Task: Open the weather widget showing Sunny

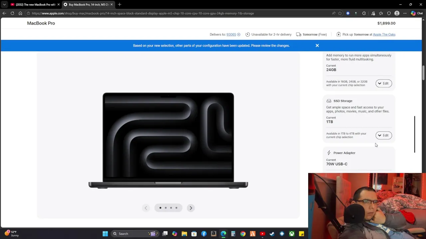Action: pyautogui.click(x=12, y=234)
